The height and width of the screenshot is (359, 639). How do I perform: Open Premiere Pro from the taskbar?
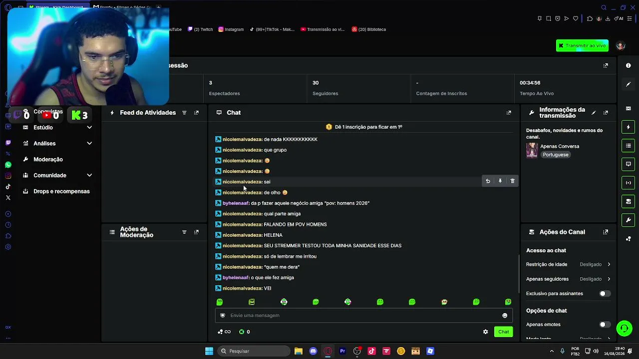coord(342,351)
